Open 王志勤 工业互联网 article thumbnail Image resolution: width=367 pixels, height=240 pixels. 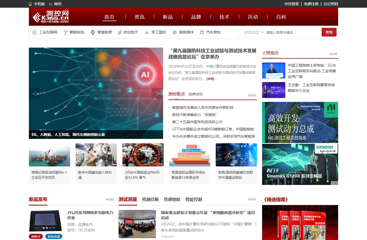tap(274, 90)
